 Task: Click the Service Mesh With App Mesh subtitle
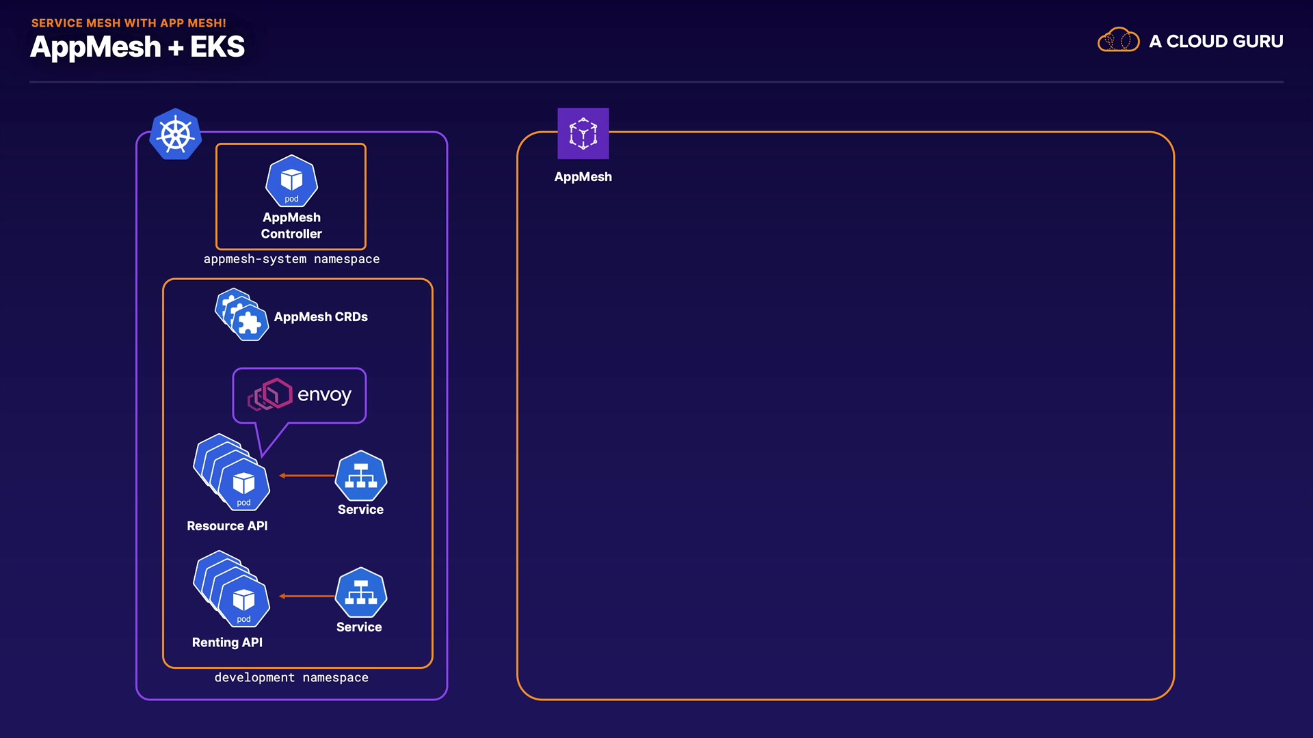pyautogui.click(x=129, y=23)
